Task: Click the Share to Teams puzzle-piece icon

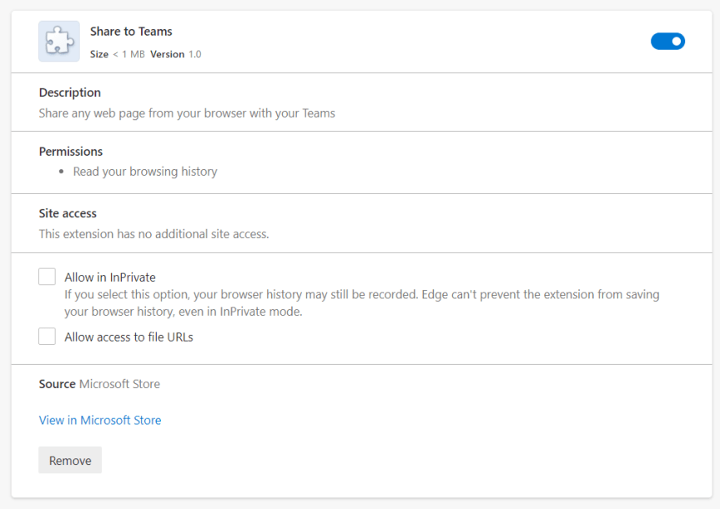Action: click(x=59, y=42)
